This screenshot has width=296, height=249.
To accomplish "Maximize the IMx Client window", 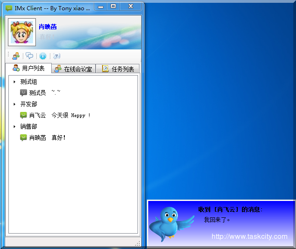I will [x=113, y=7].
